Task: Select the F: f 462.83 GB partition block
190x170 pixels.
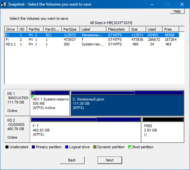Action: [x=86, y=130]
